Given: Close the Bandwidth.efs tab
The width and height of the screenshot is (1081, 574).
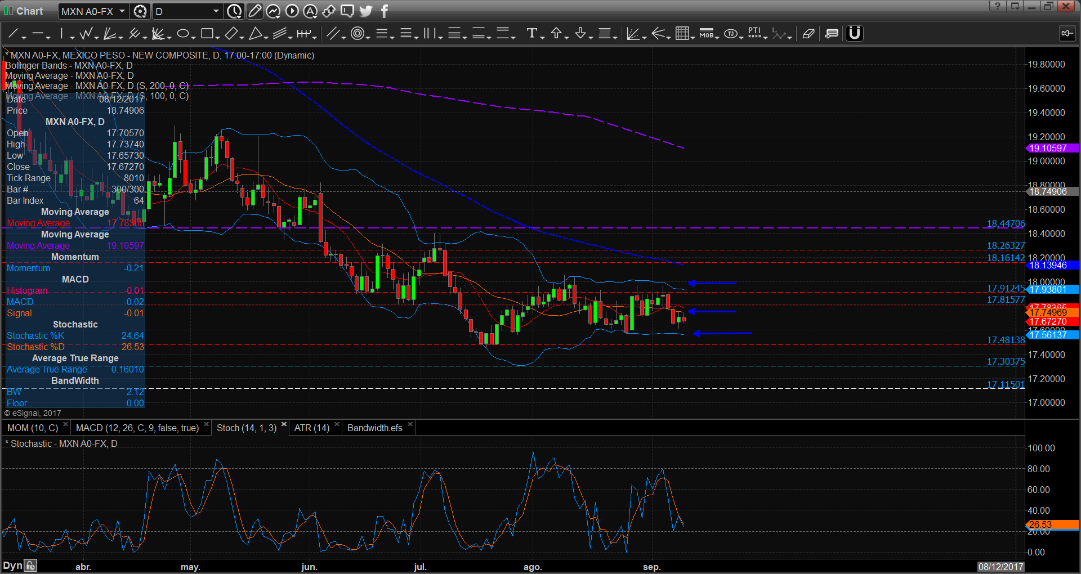Looking at the screenshot, I should 410,424.
